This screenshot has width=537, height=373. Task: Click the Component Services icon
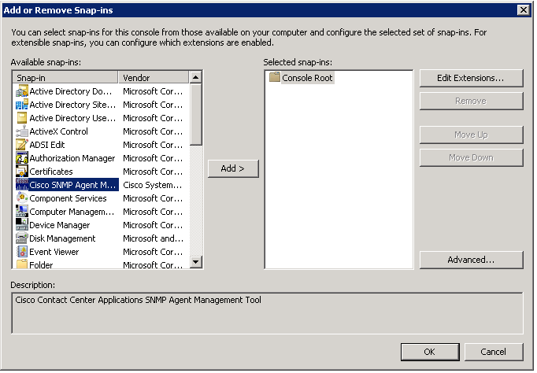click(x=22, y=198)
